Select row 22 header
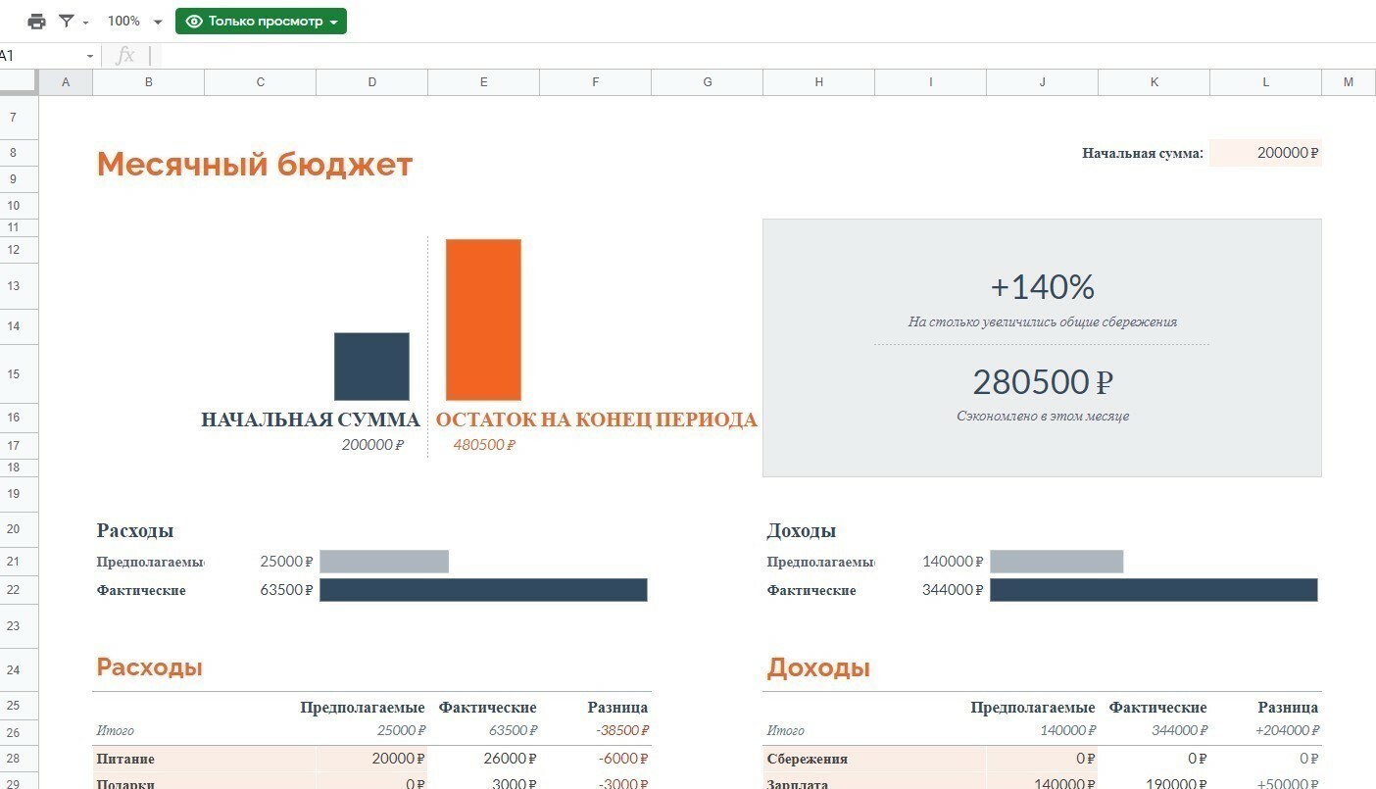 pyautogui.click(x=19, y=590)
